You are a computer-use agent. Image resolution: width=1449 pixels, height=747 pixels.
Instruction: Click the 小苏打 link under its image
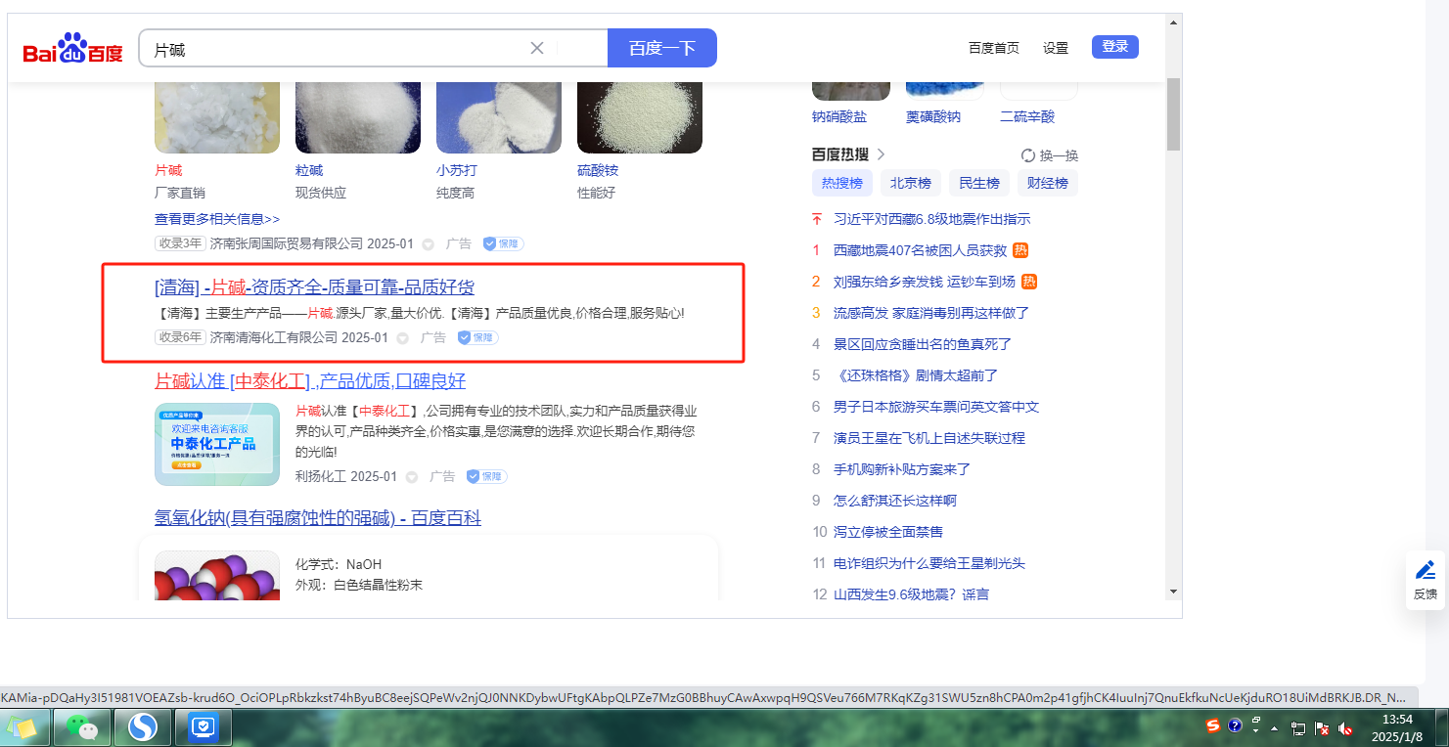[457, 170]
